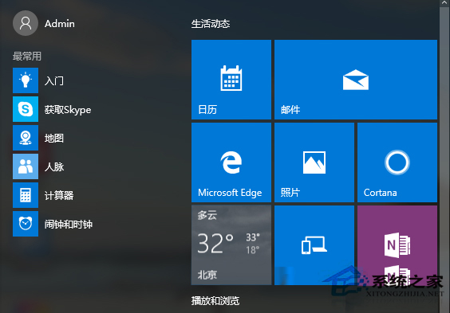Open the 地图 maps icon
Image resolution: width=450 pixels, height=313 pixels.
click(26, 138)
